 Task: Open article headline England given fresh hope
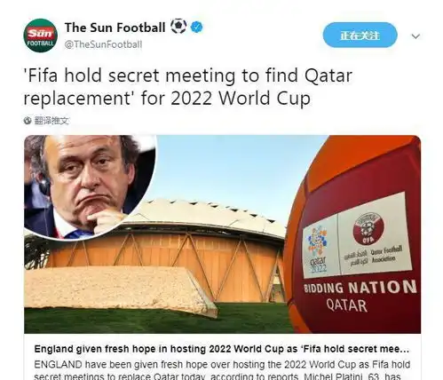222,349
